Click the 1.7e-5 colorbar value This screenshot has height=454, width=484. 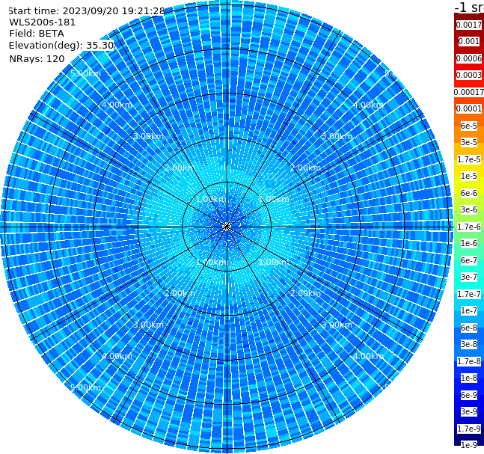(x=469, y=159)
